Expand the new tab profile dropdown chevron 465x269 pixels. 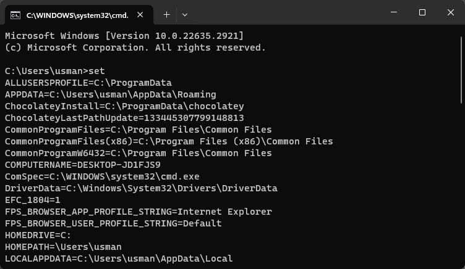click(184, 15)
